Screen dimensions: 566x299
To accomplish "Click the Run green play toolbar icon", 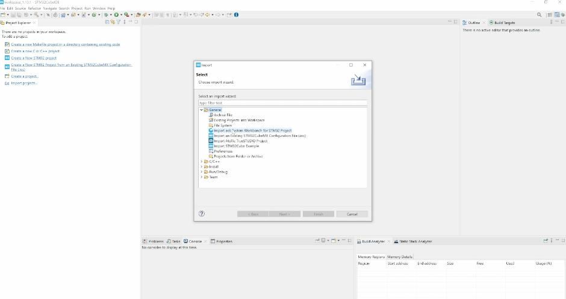I will click(116, 15).
